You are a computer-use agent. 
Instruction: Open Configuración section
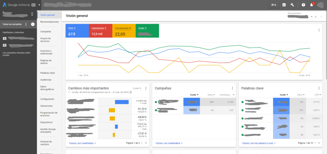(x=47, y=99)
